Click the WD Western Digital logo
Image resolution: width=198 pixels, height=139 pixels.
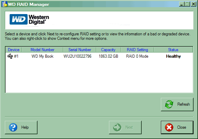coord(29,20)
